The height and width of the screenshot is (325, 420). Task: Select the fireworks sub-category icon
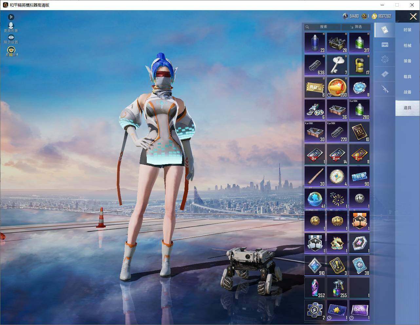(385, 59)
